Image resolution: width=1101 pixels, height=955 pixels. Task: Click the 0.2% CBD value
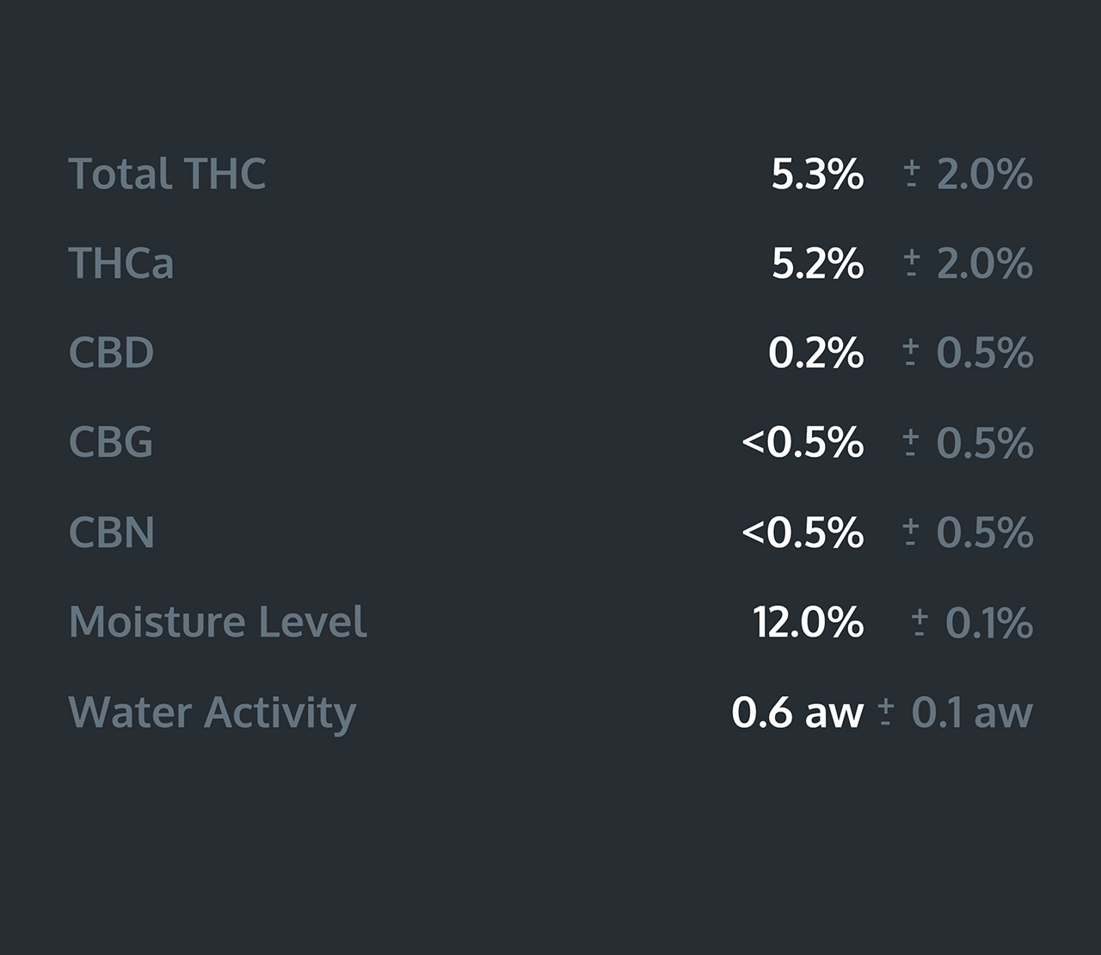coord(815,353)
